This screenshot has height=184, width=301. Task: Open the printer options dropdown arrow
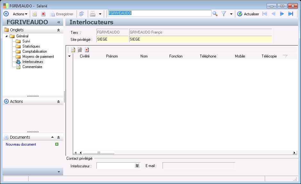coord(100,14)
